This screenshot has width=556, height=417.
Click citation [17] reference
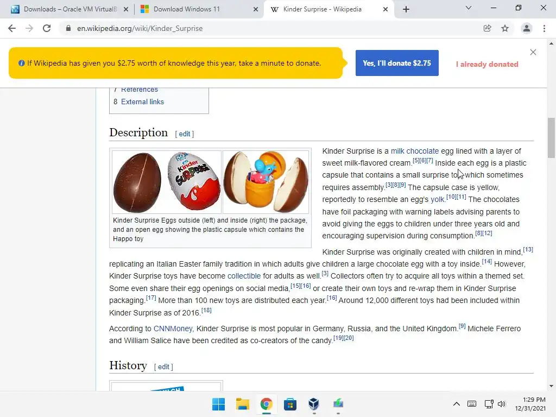[x=151, y=298]
